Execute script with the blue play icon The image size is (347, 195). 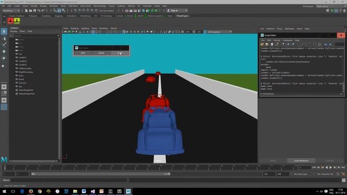[331, 44]
